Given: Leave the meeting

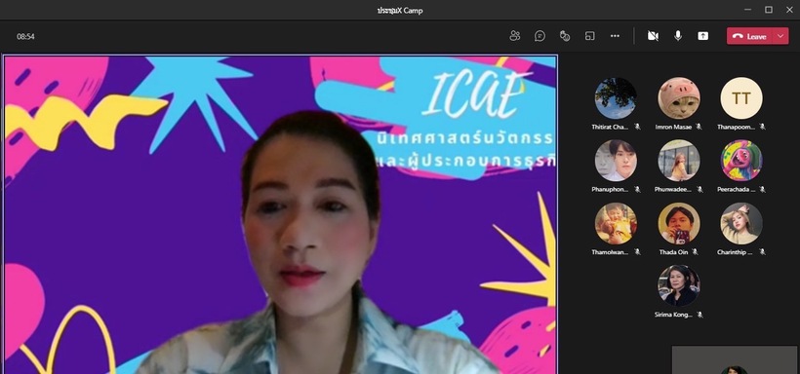Looking at the screenshot, I should point(750,36).
